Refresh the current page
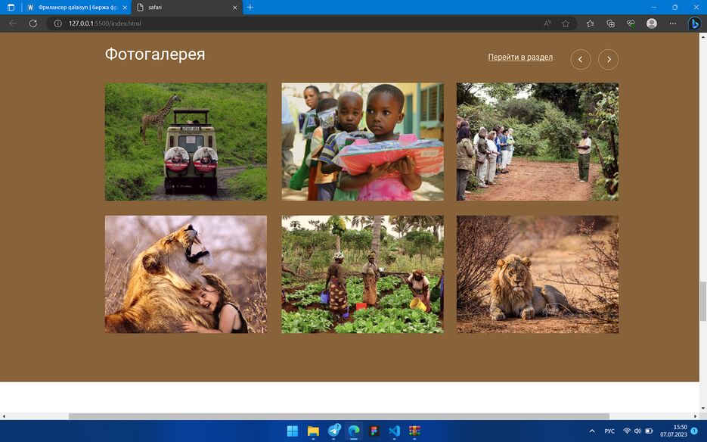Viewport: 707px width, 442px height. tap(33, 23)
